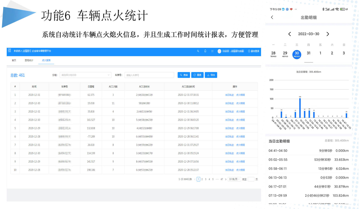Select day 29 in the calendar

285,53
